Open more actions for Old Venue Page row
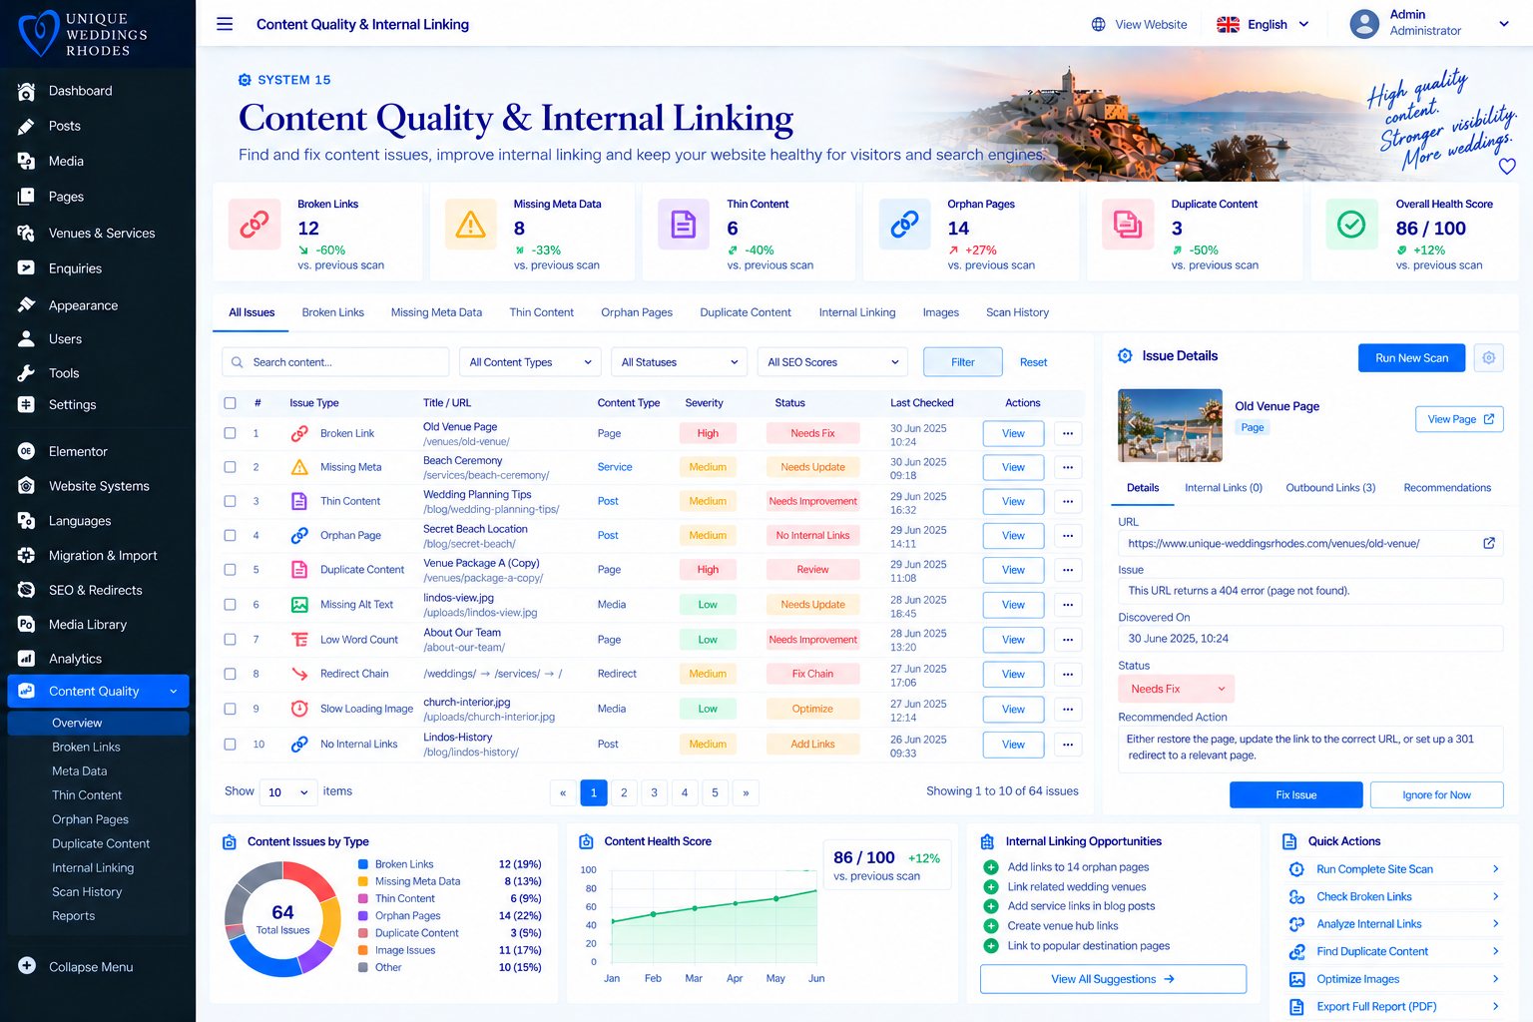Screen dimensions: 1533x1022 click(1068, 433)
